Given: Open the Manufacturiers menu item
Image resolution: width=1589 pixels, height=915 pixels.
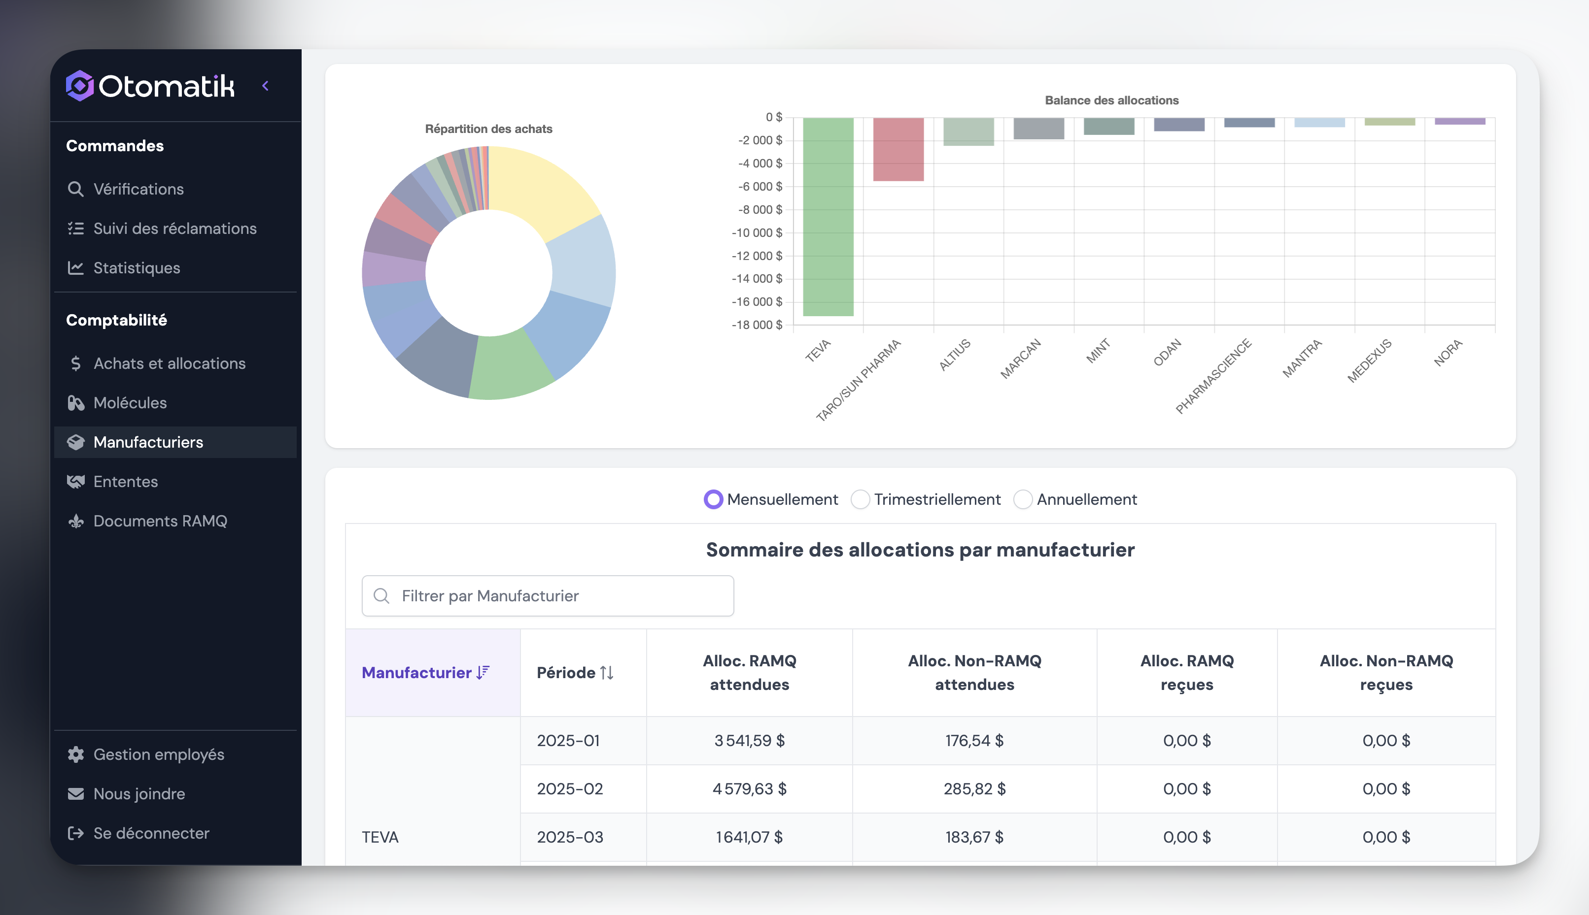Looking at the screenshot, I should [148, 442].
